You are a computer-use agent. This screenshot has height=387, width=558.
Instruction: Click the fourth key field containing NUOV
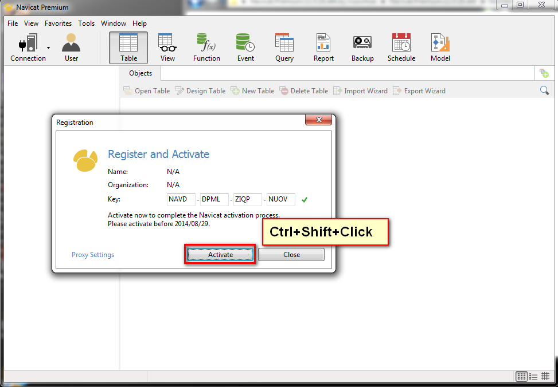pos(281,199)
